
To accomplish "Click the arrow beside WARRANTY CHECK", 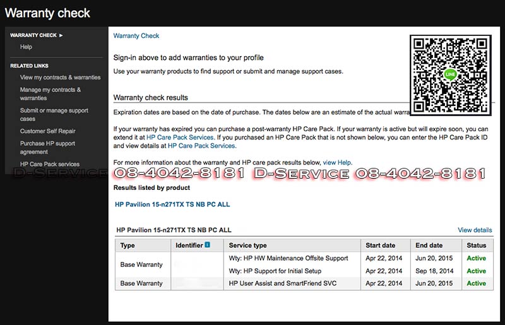I will [x=61, y=35].
